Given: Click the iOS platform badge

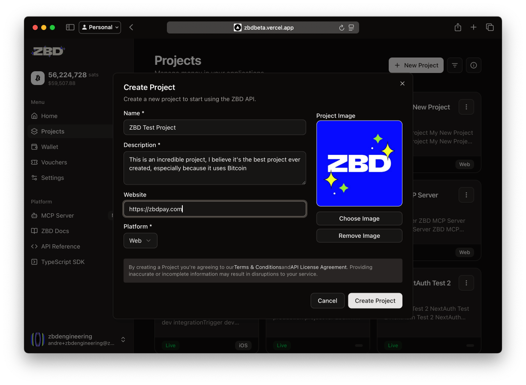Looking at the screenshot, I should click(243, 346).
